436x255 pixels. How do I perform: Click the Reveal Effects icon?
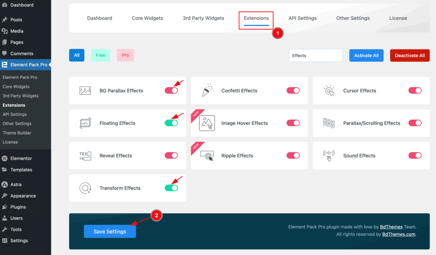(x=85, y=156)
